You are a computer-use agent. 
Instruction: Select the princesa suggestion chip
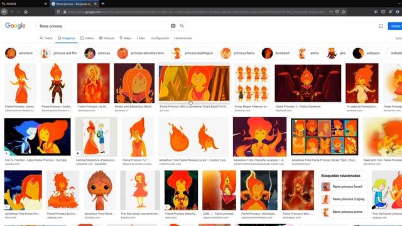coord(98,53)
